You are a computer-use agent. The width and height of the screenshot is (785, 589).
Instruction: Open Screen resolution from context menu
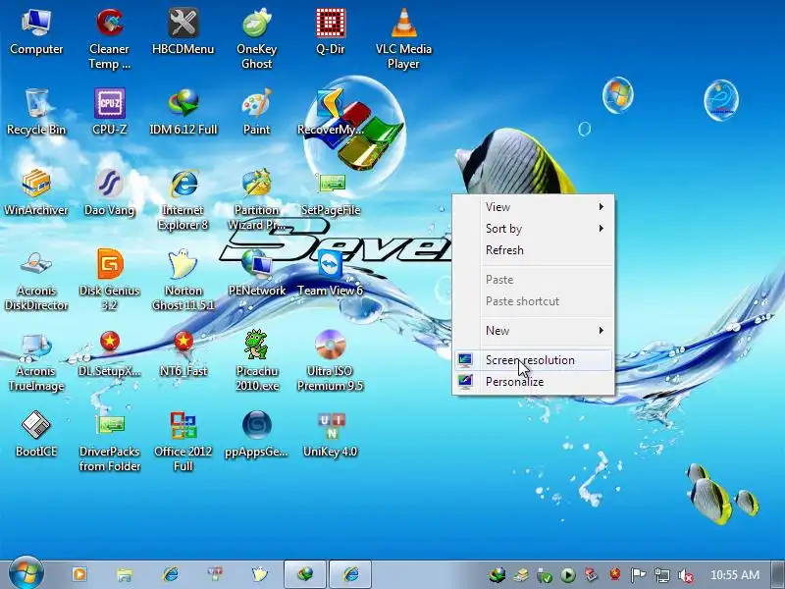pyautogui.click(x=533, y=360)
